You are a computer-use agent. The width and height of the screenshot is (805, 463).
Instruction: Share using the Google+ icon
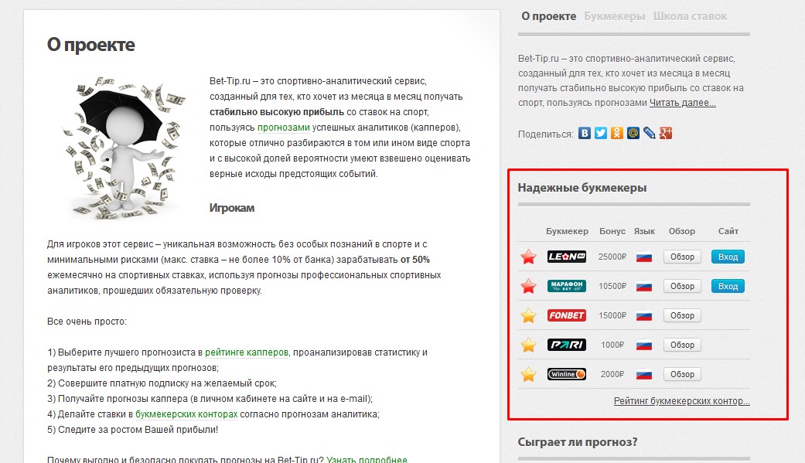point(666,133)
